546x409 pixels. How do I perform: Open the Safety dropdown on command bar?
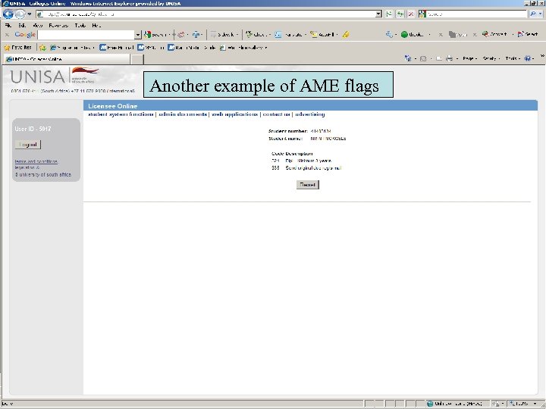[491, 58]
